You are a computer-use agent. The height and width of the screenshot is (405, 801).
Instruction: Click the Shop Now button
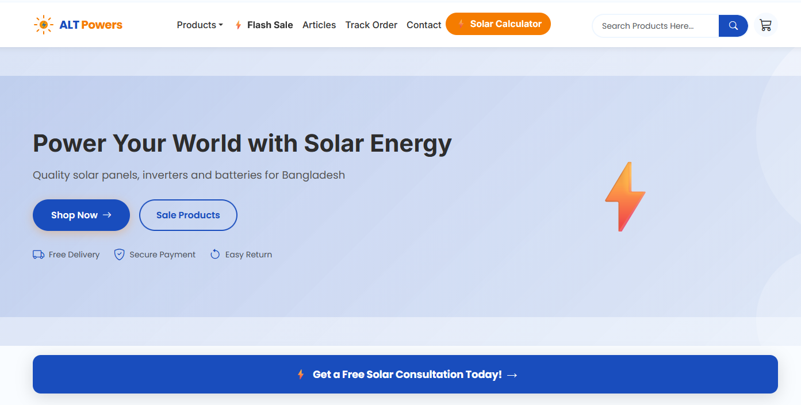pos(81,215)
